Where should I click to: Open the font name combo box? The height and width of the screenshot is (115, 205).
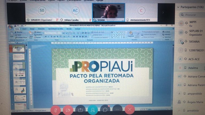[x=51, y=33]
